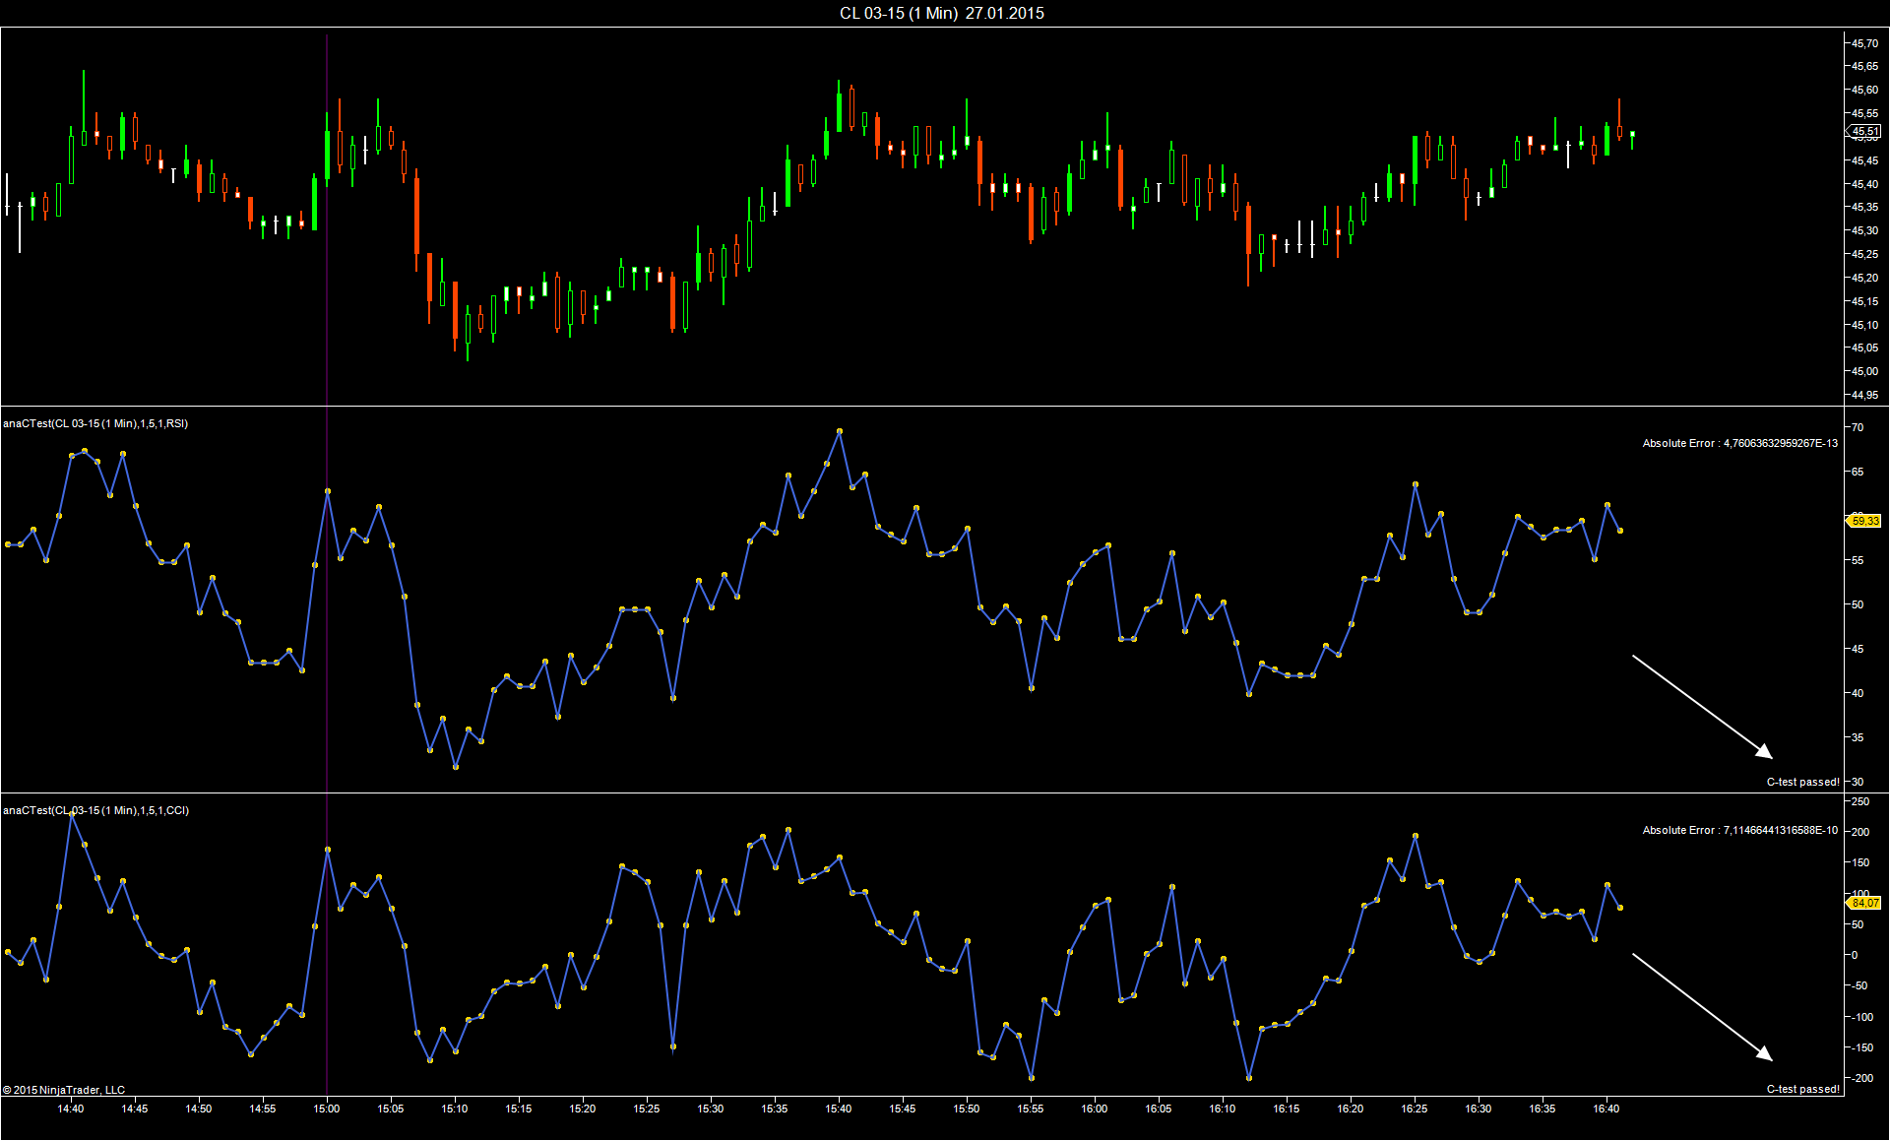Click the CCI axis label 250
Screen dimensions: 1890x1141
[x=1860, y=801]
